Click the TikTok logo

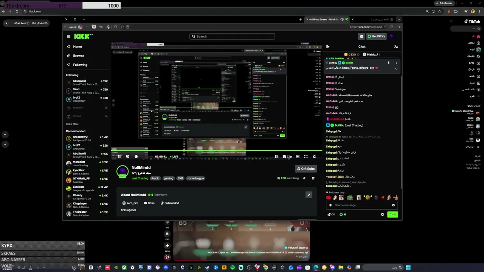pyautogui.click(x=472, y=22)
